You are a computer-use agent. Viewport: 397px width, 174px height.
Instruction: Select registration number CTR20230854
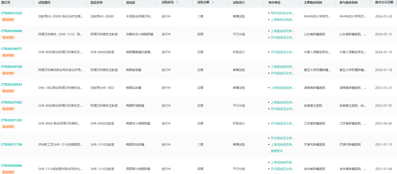(x=11, y=84)
